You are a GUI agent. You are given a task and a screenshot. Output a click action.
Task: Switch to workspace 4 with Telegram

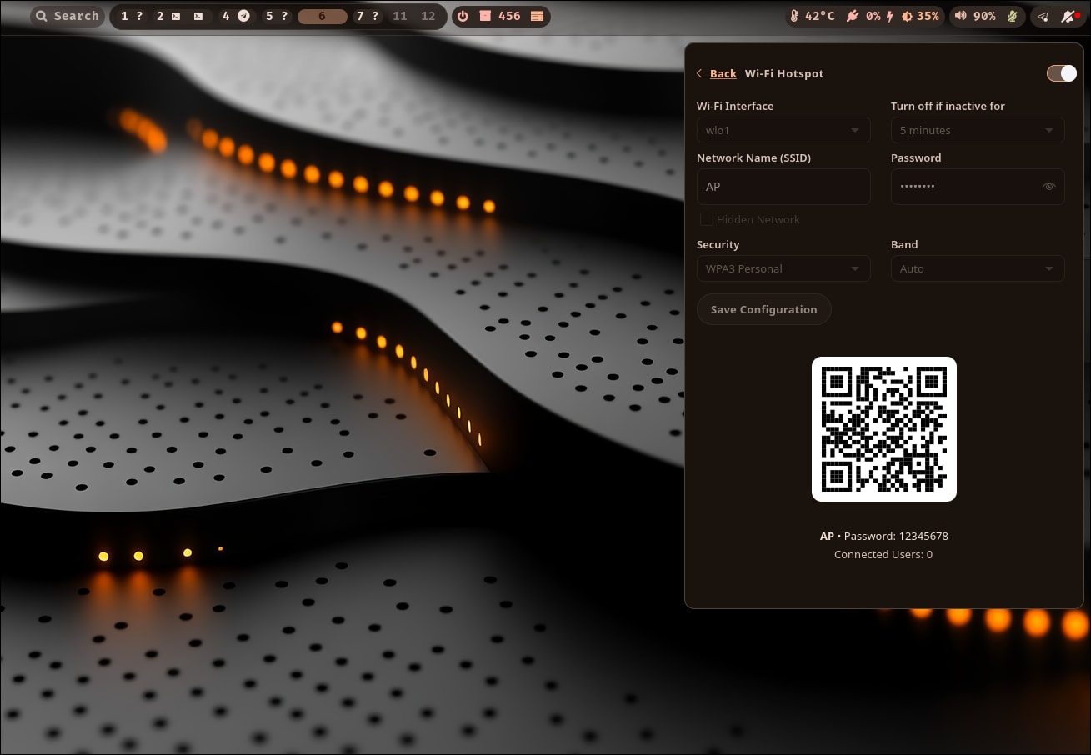pyautogui.click(x=236, y=16)
